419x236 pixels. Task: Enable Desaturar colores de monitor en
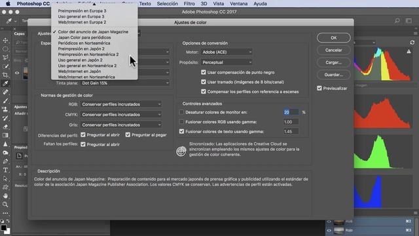point(182,112)
